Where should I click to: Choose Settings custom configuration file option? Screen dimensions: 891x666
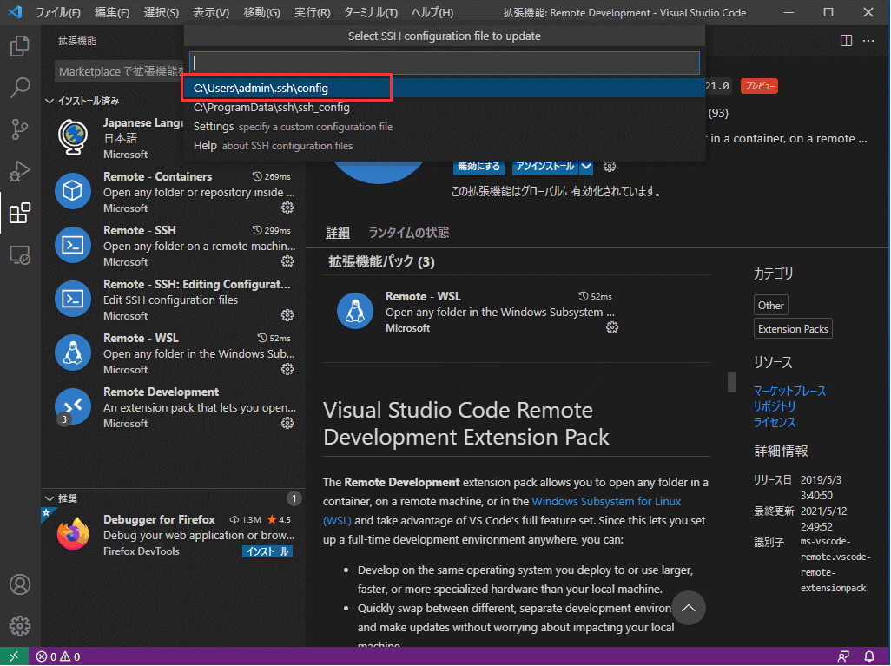tap(445, 127)
